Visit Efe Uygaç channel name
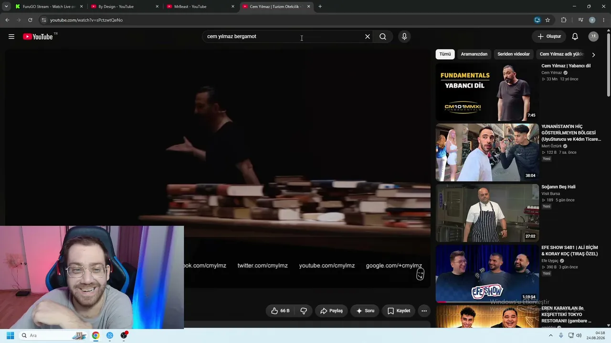 pyautogui.click(x=550, y=261)
